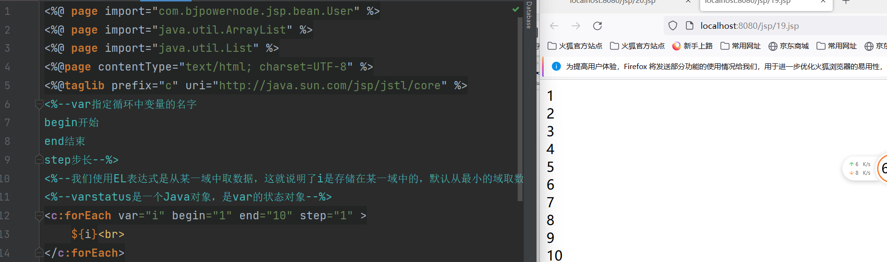
Task: Click the green inspection checkmark in editor
Action: click(516, 9)
